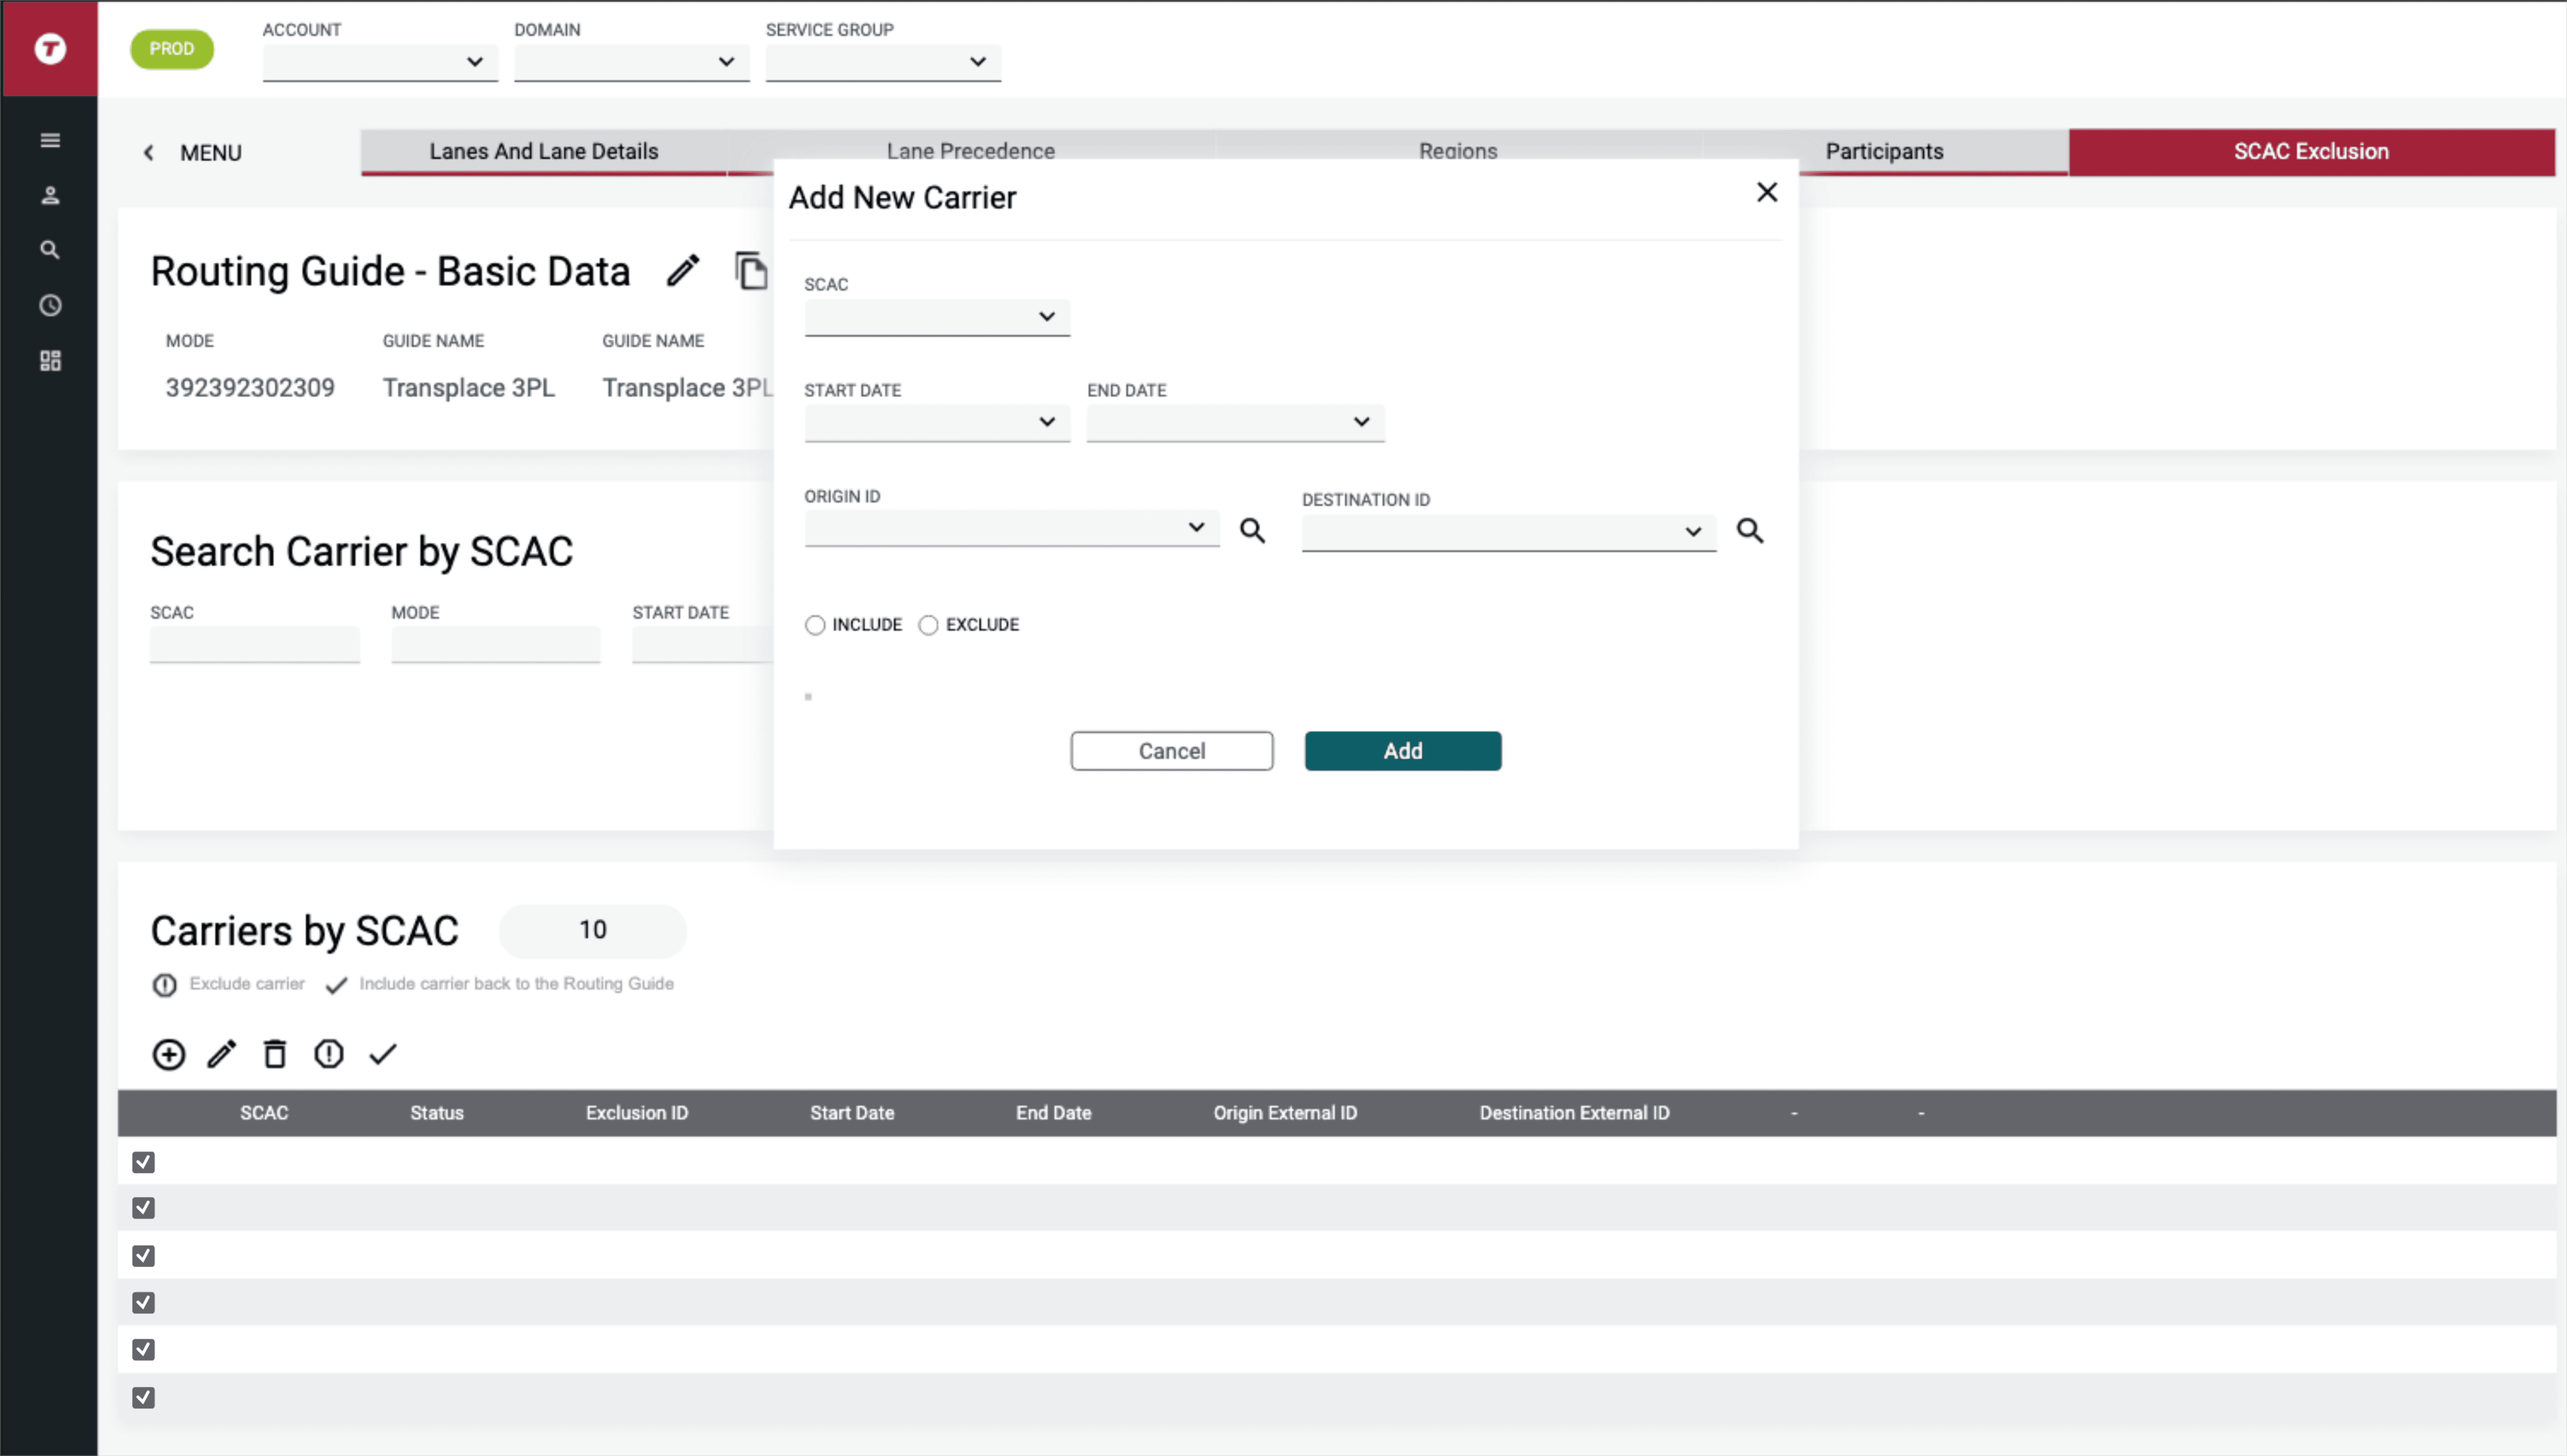Sort by Origin External ID column header
Viewport: 2567px width, 1456px height.
point(1285,1113)
